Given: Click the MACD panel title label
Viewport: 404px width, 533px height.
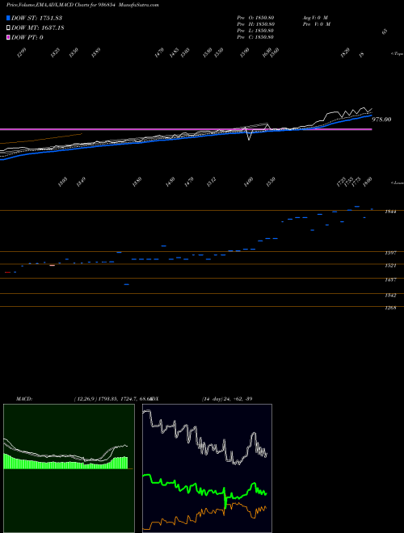Looking at the screenshot, I should (24, 399).
